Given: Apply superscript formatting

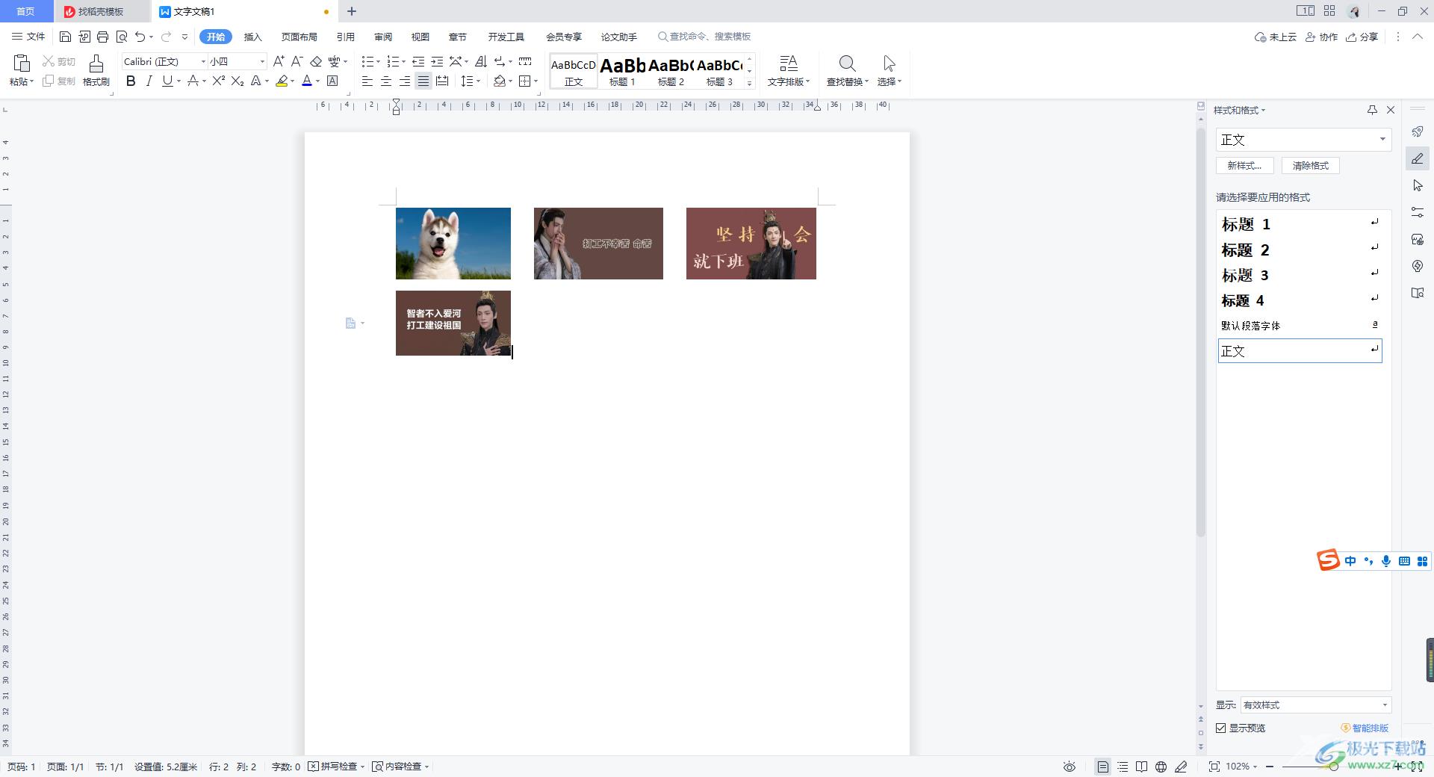Looking at the screenshot, I should pyautogui.click(x=218, y=81).
